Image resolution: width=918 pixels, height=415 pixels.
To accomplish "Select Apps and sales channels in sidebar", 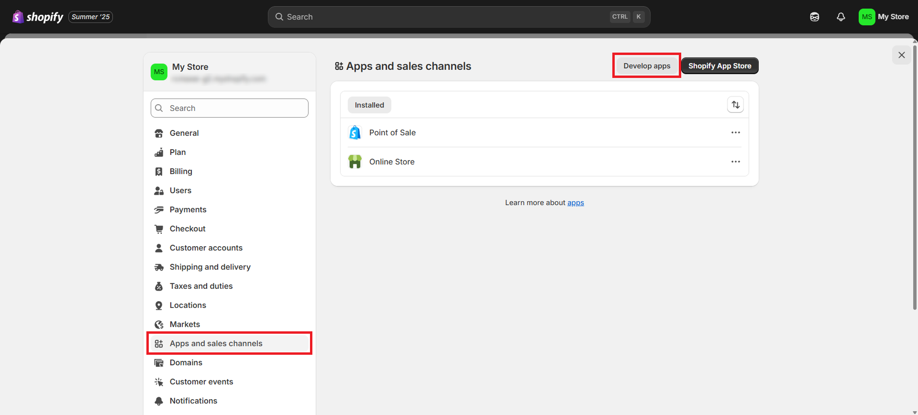I will point(230,343).
